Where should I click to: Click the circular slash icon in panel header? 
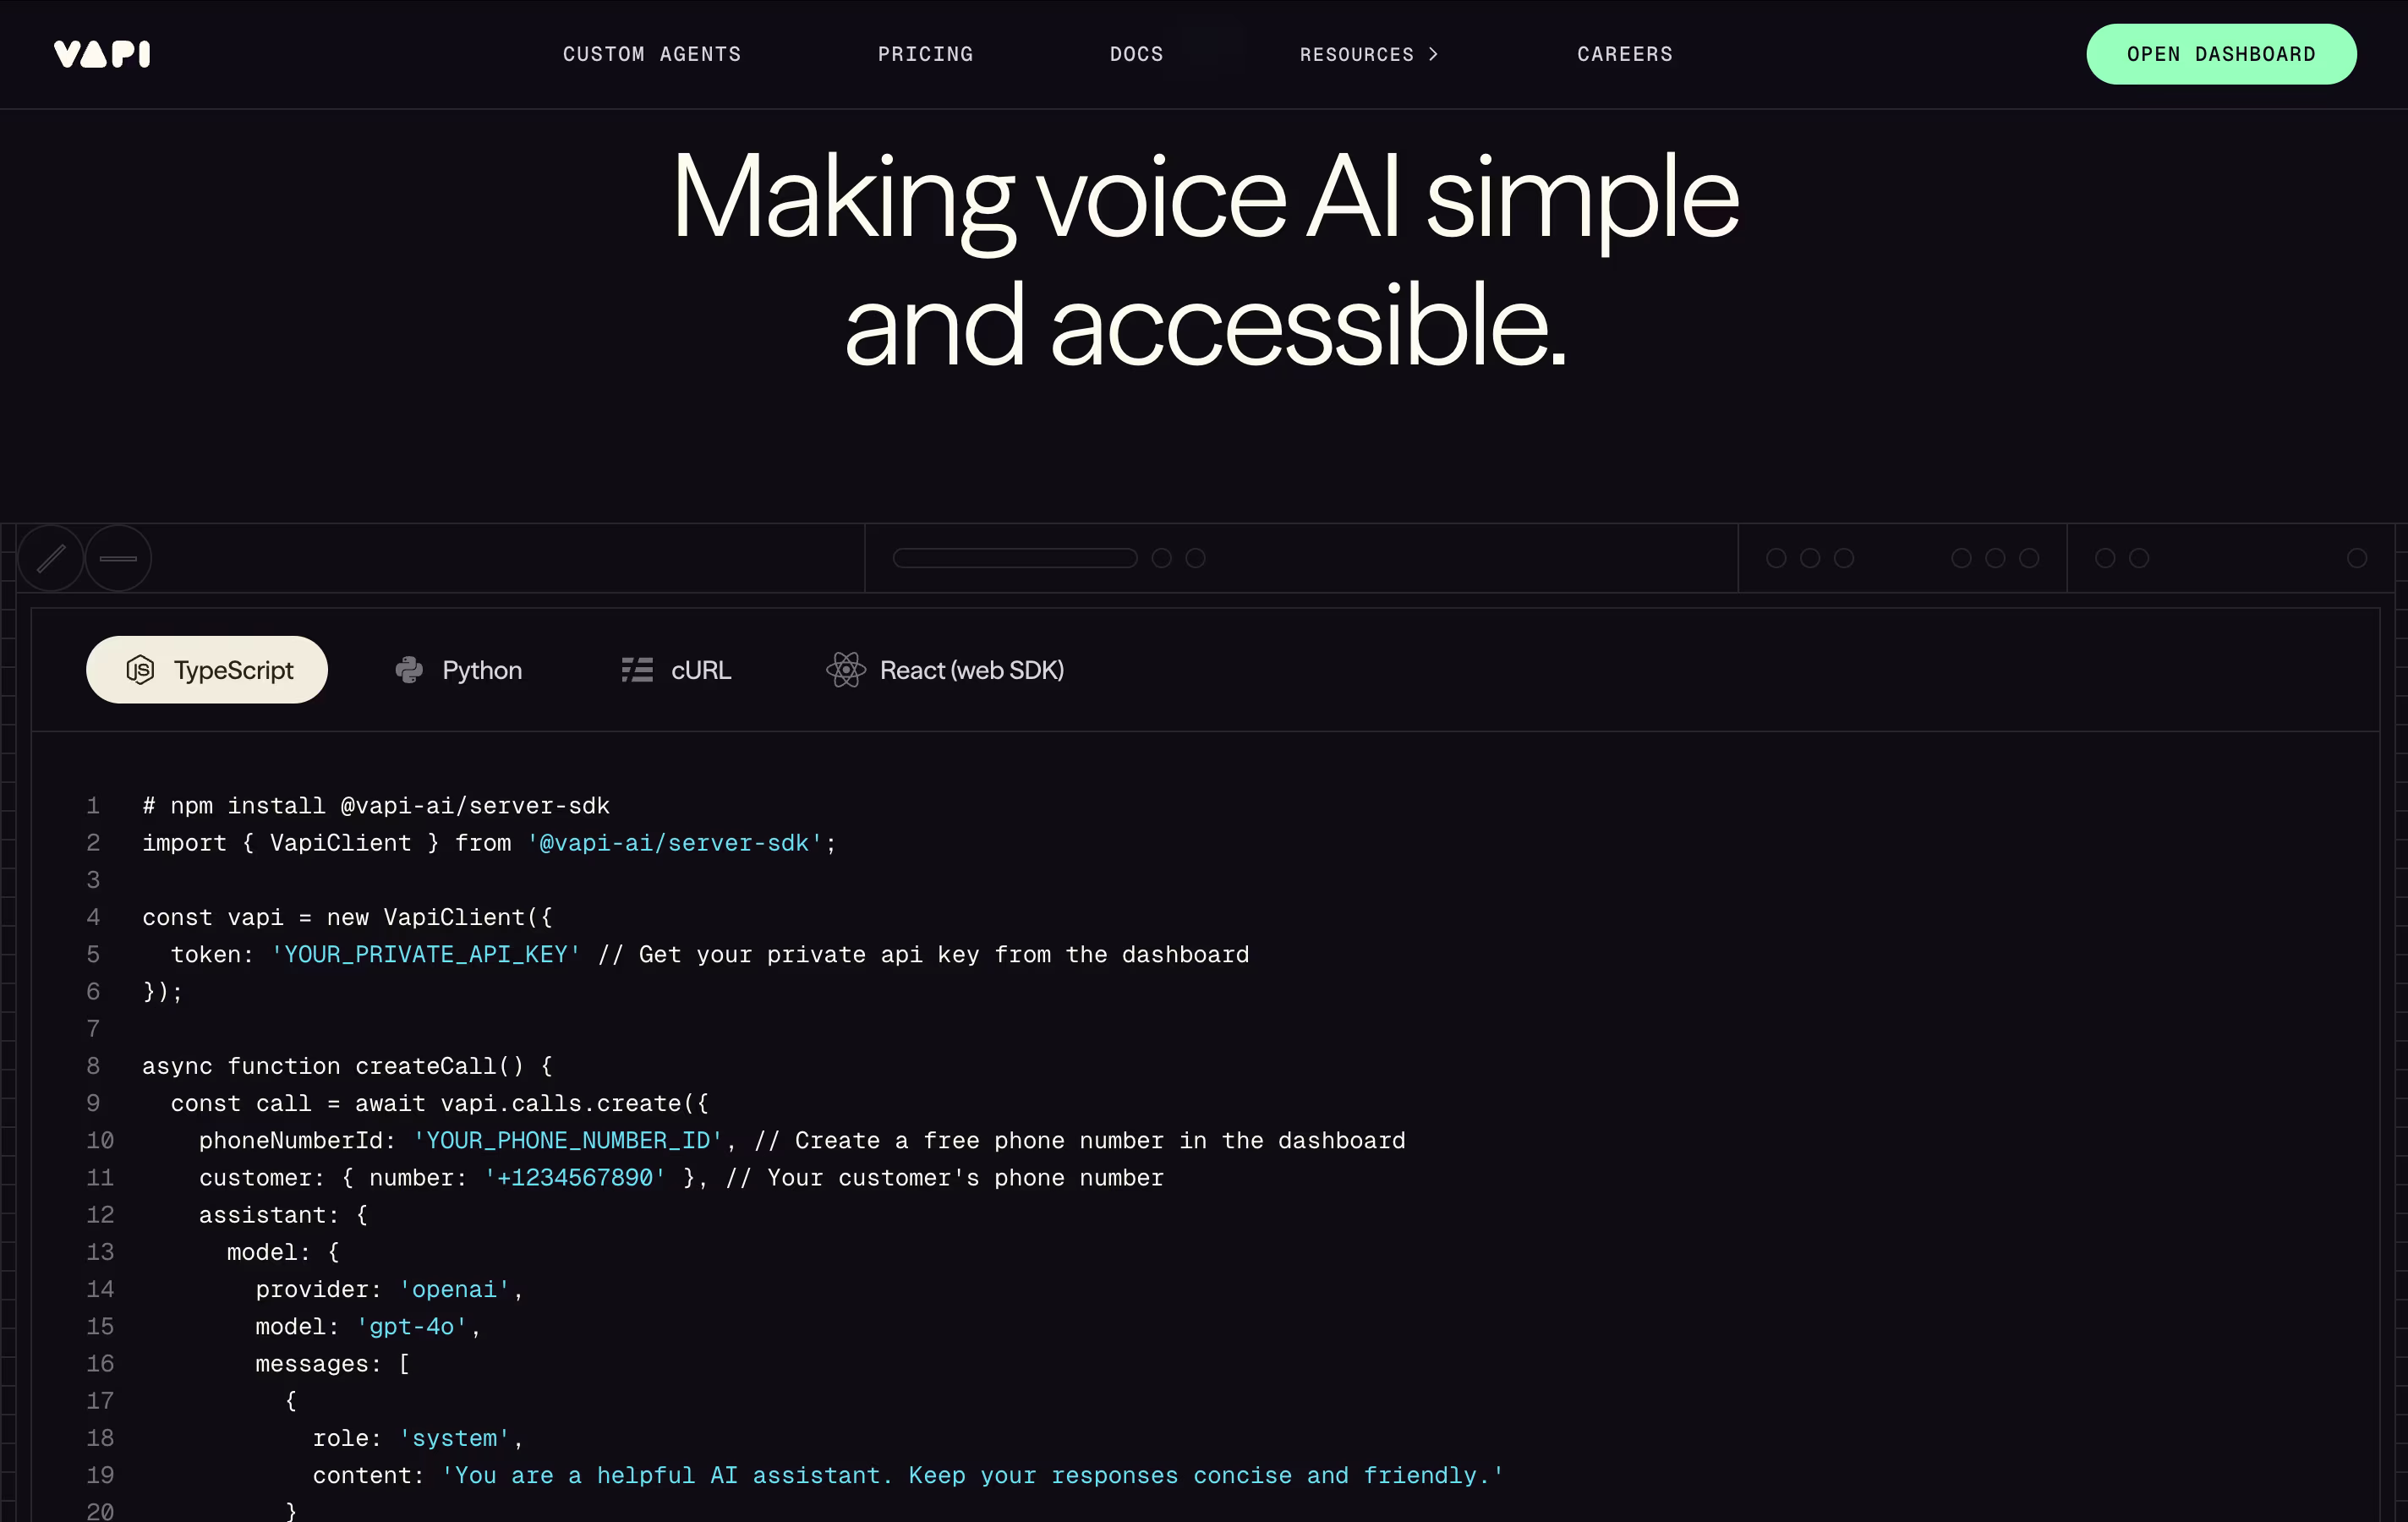[51, 558]
